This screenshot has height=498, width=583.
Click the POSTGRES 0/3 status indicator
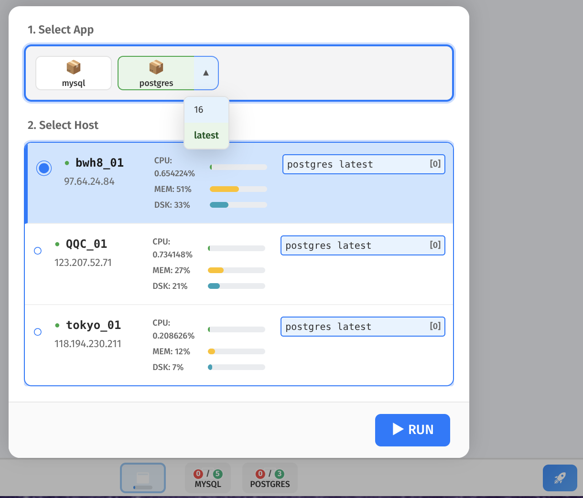[x=270, y=478]
